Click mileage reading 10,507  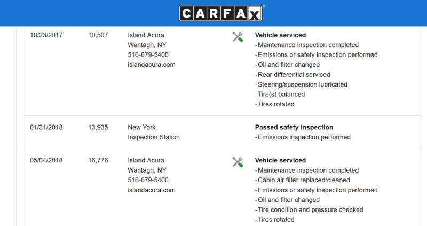[98, 35]
